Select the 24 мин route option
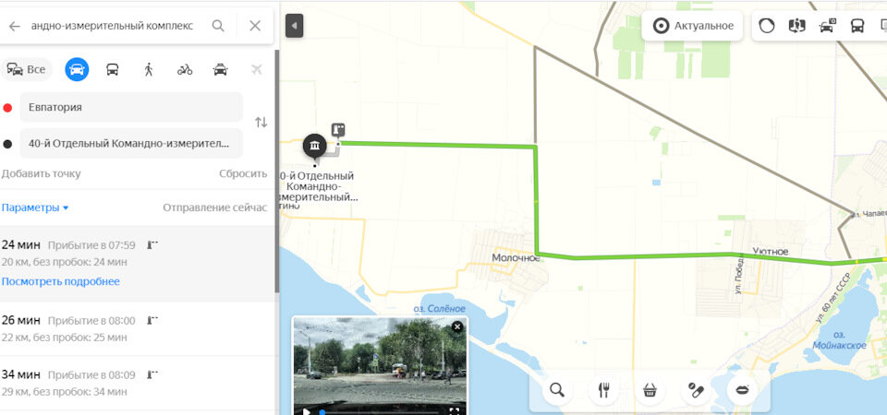The height and width of the screenshot is (415, 887). pyautogui.click(x=137, y=264)
